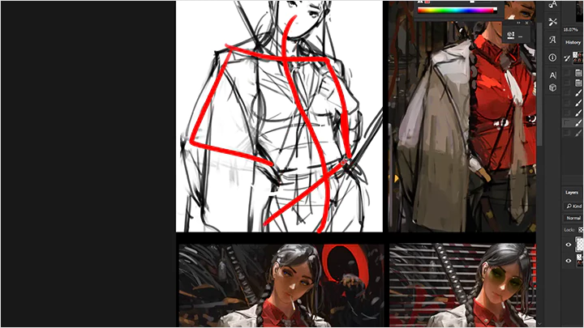Open the Kind layer filter dropdown
Viewport: 584px width, 328px height.
574,206
